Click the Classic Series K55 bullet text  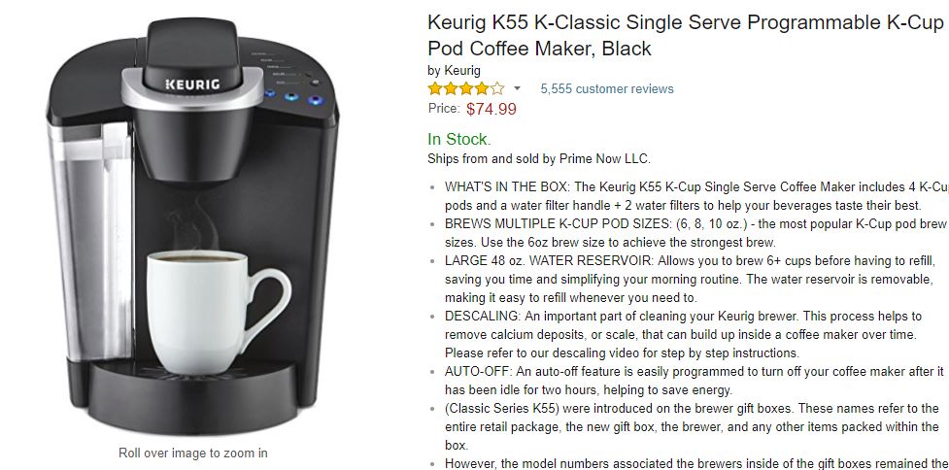click(x=692, y=427)
